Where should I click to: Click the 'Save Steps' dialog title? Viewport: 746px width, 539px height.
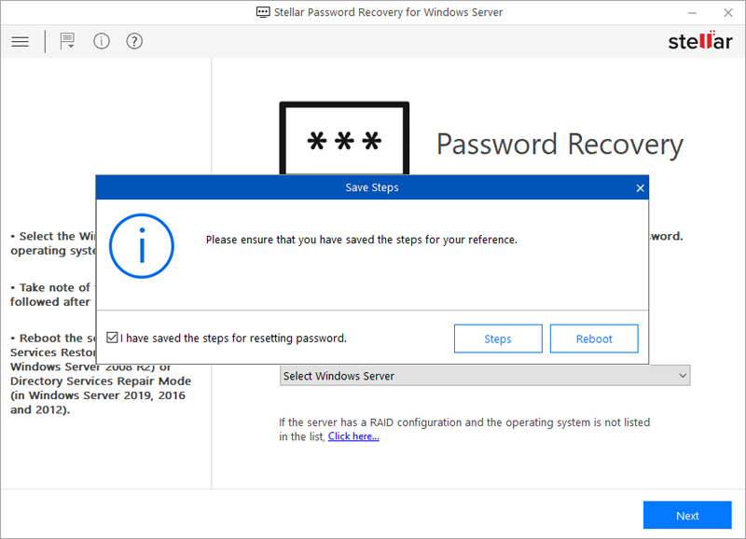[372, 187]
